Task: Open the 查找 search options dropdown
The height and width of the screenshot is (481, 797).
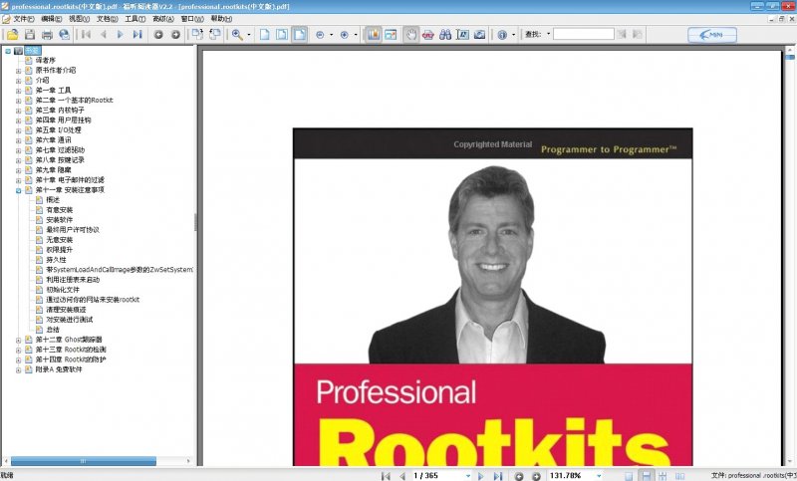Action: click(x=549, y=34)
